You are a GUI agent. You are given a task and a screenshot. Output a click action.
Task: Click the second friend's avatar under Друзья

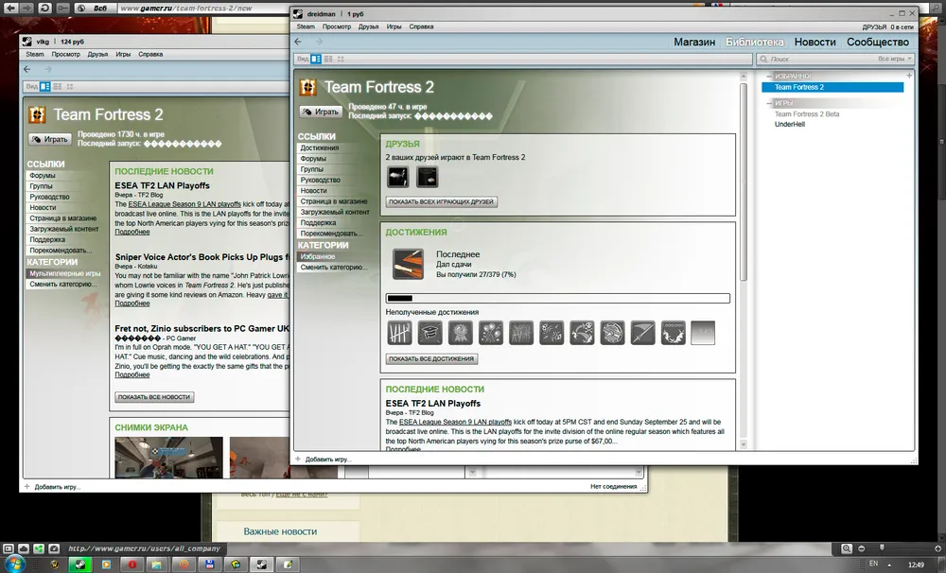428,177
